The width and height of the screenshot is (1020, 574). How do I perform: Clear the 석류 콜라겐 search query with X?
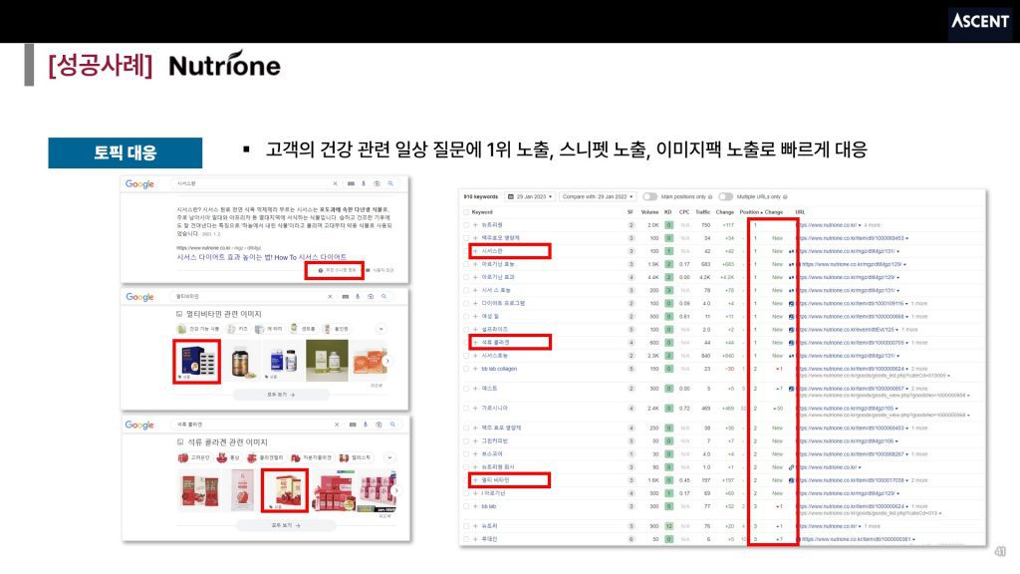[x=337, y=425]
